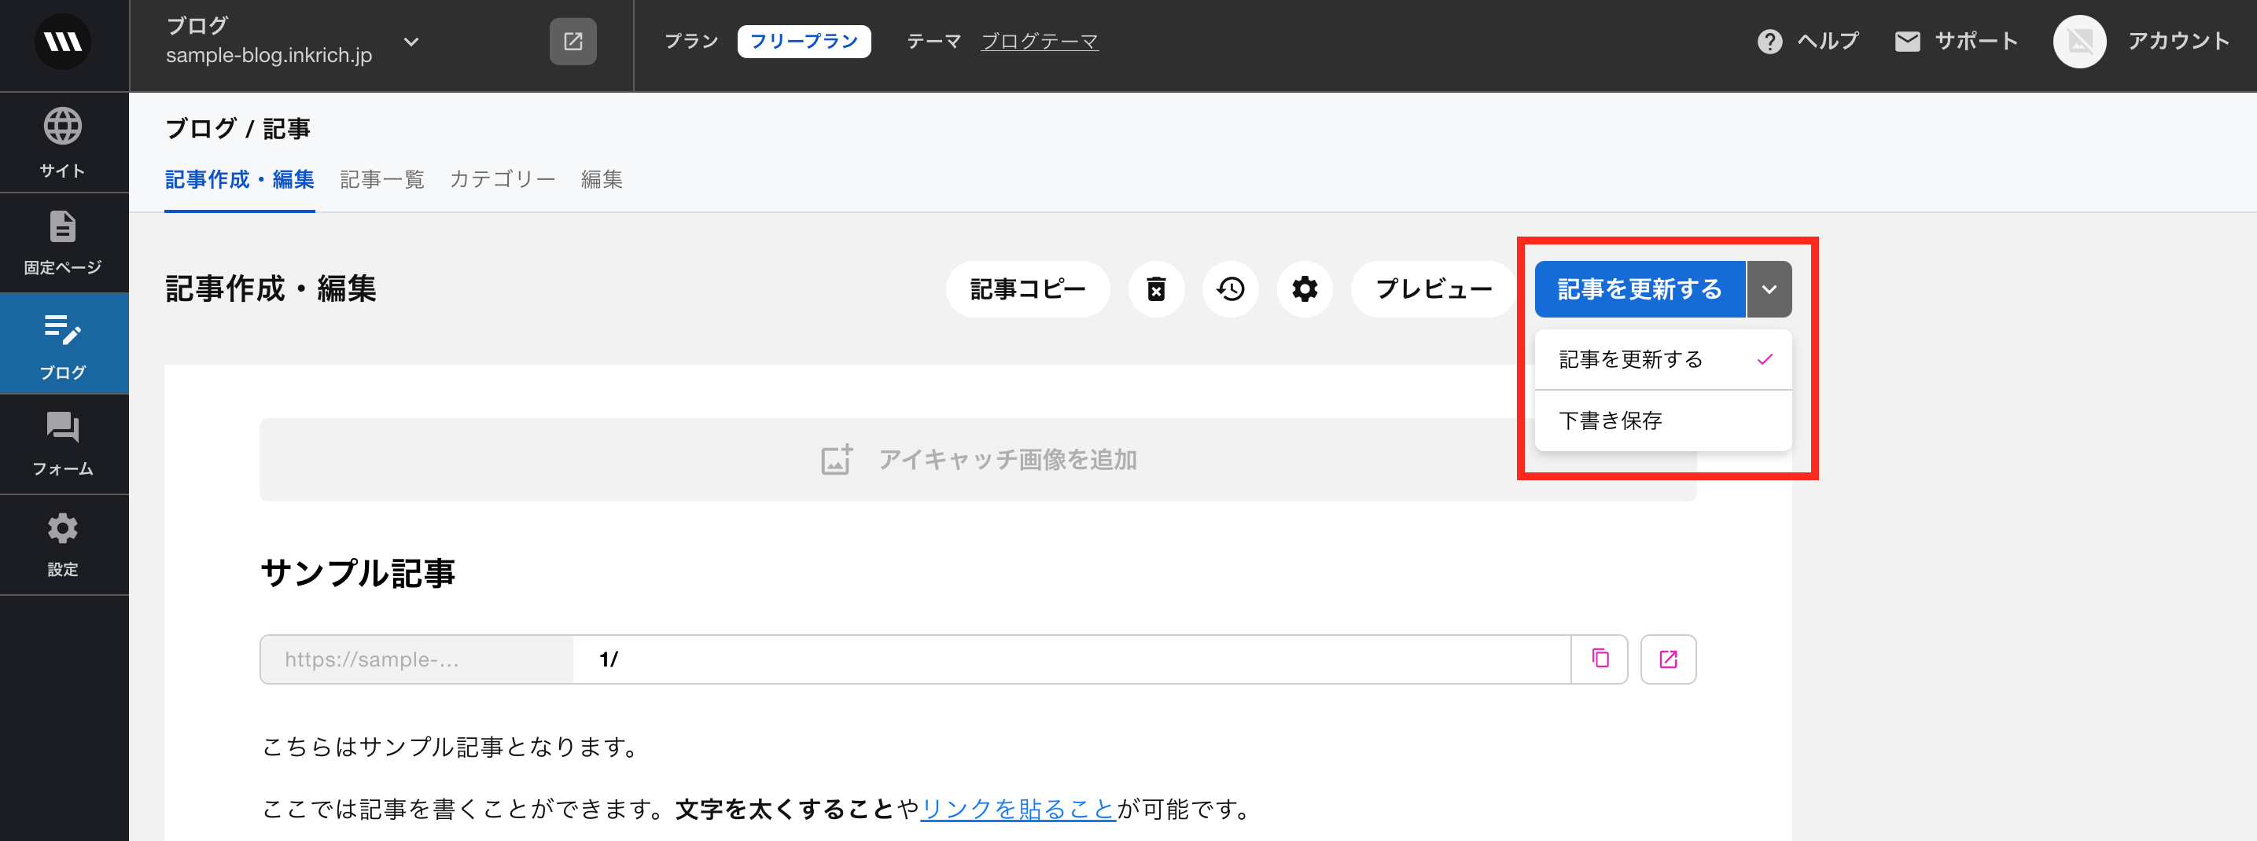Viewport: 2257px width, 841px height.
Task: Click the サンプル記事 title field
Action: (358, 573)
